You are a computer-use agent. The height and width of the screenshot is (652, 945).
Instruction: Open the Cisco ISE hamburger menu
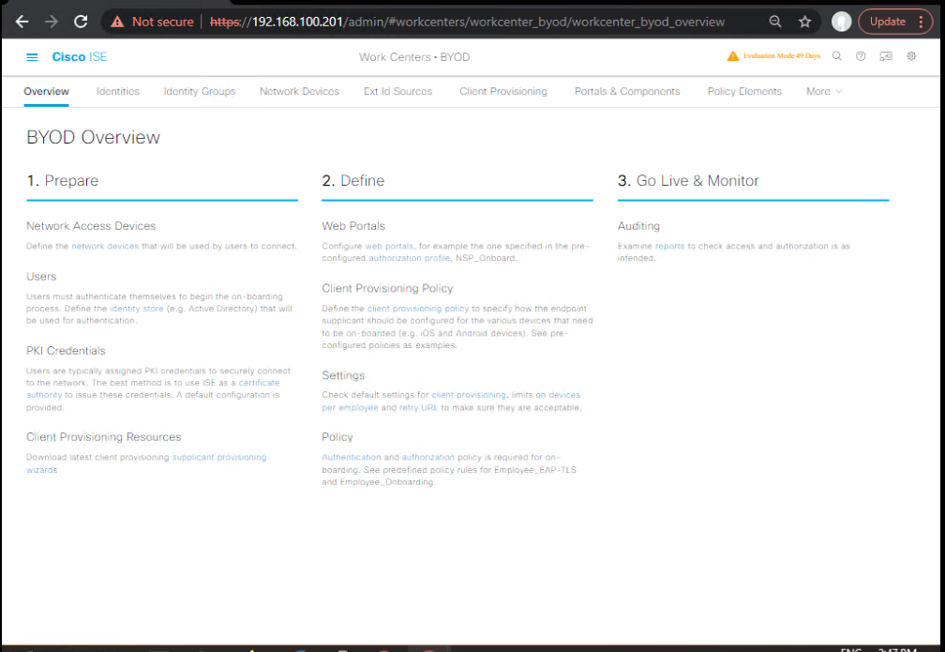(x=32, y=57)
